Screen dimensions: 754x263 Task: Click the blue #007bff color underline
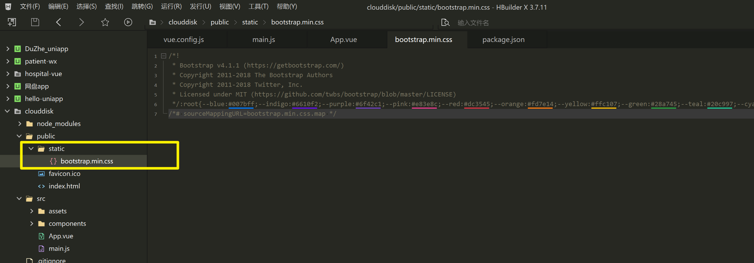[241, 108]
